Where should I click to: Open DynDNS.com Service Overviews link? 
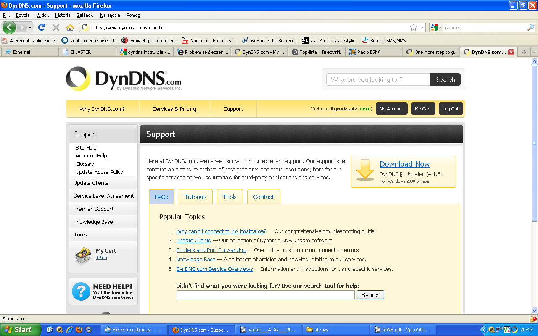tap(214, 269)
